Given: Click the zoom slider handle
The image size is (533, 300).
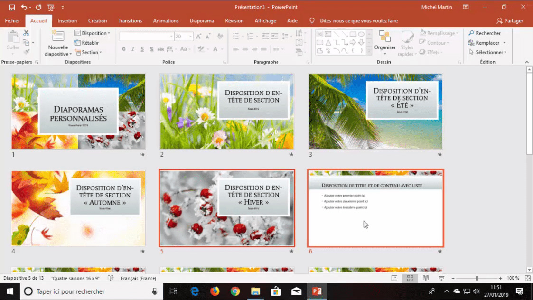Looking at the screenshot, I should (x=477, y=278).
